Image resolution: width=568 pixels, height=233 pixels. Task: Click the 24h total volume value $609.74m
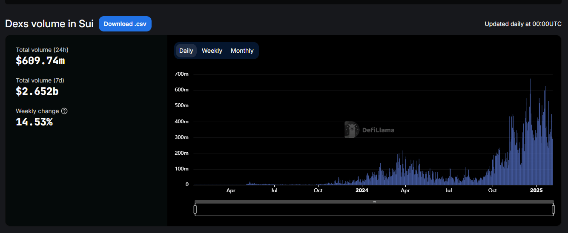click(x=40, y=61)
